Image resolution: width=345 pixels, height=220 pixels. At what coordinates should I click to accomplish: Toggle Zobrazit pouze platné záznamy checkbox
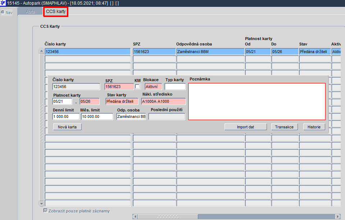coord(46,211)
